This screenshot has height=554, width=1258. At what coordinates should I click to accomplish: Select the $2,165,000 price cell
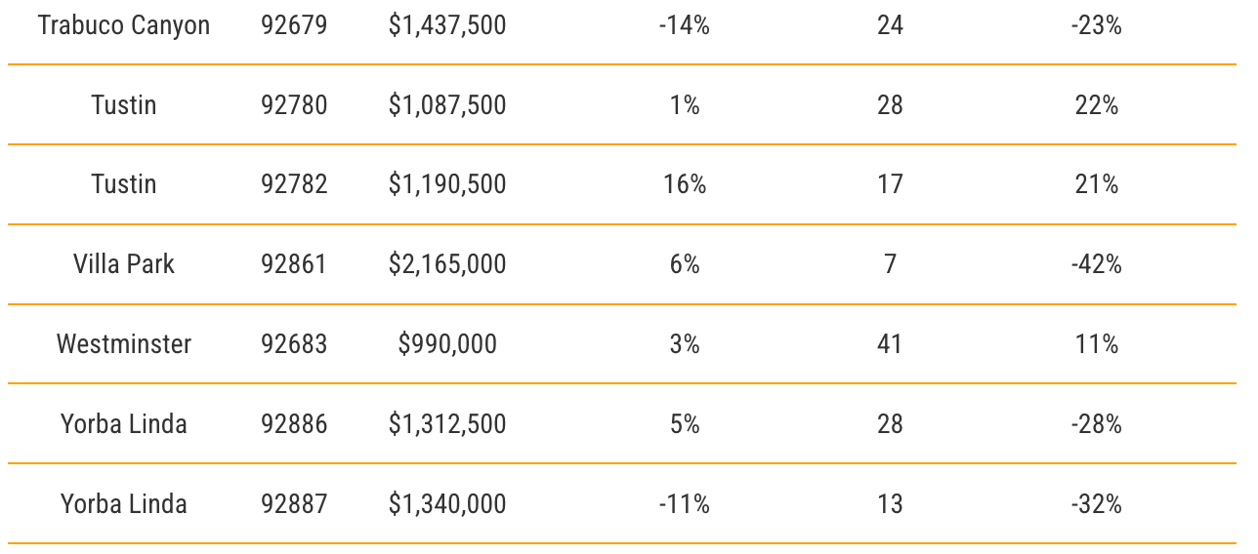(447, 264)
